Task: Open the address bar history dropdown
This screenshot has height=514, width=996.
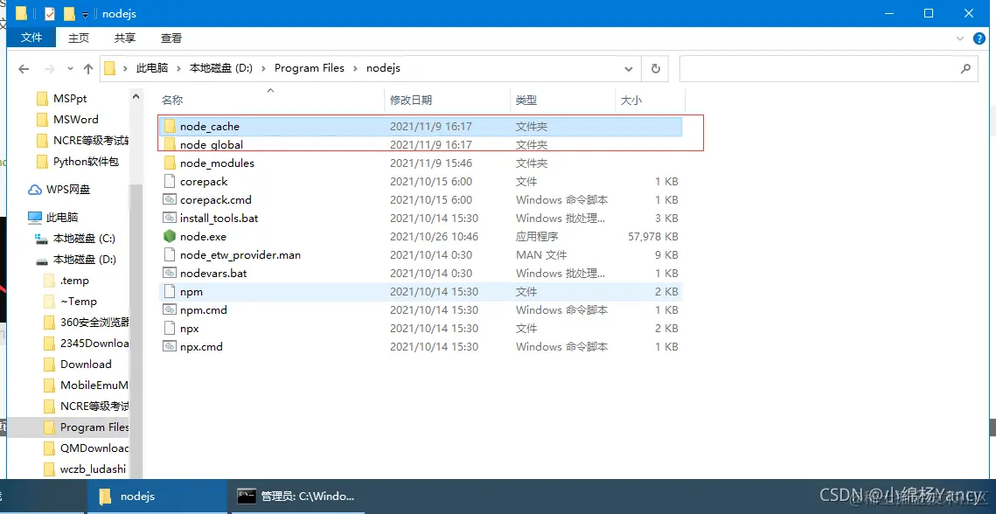Action: (x=629, y=68)
